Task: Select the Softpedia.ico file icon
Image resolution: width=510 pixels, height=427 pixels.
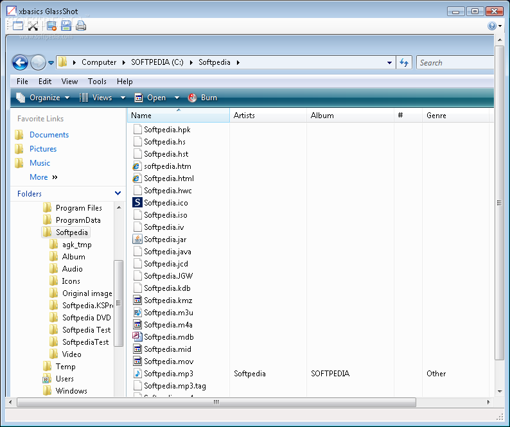Action: [137, 203]
